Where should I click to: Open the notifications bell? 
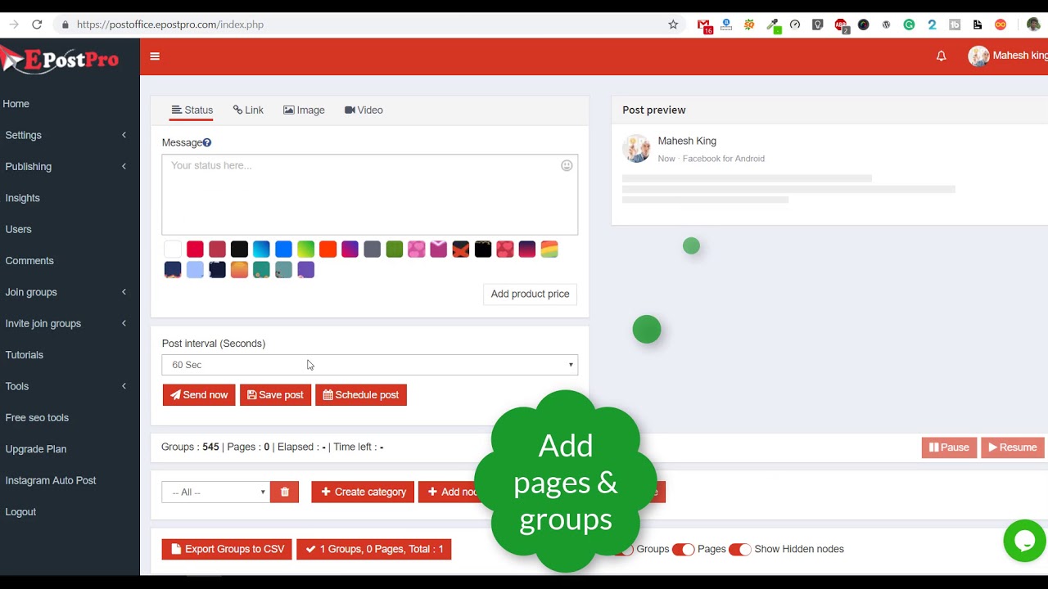942,56
